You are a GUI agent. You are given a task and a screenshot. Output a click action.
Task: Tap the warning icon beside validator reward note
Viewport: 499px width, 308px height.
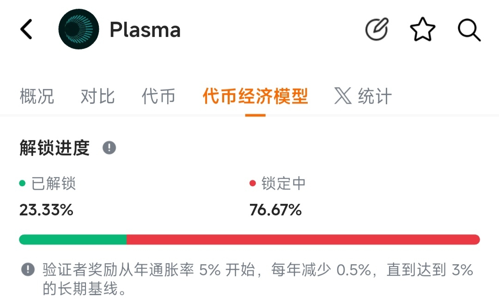pyautogui.click(x=28, y=270)
